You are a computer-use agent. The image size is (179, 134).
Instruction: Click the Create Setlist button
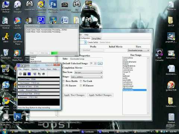[93, 42]
